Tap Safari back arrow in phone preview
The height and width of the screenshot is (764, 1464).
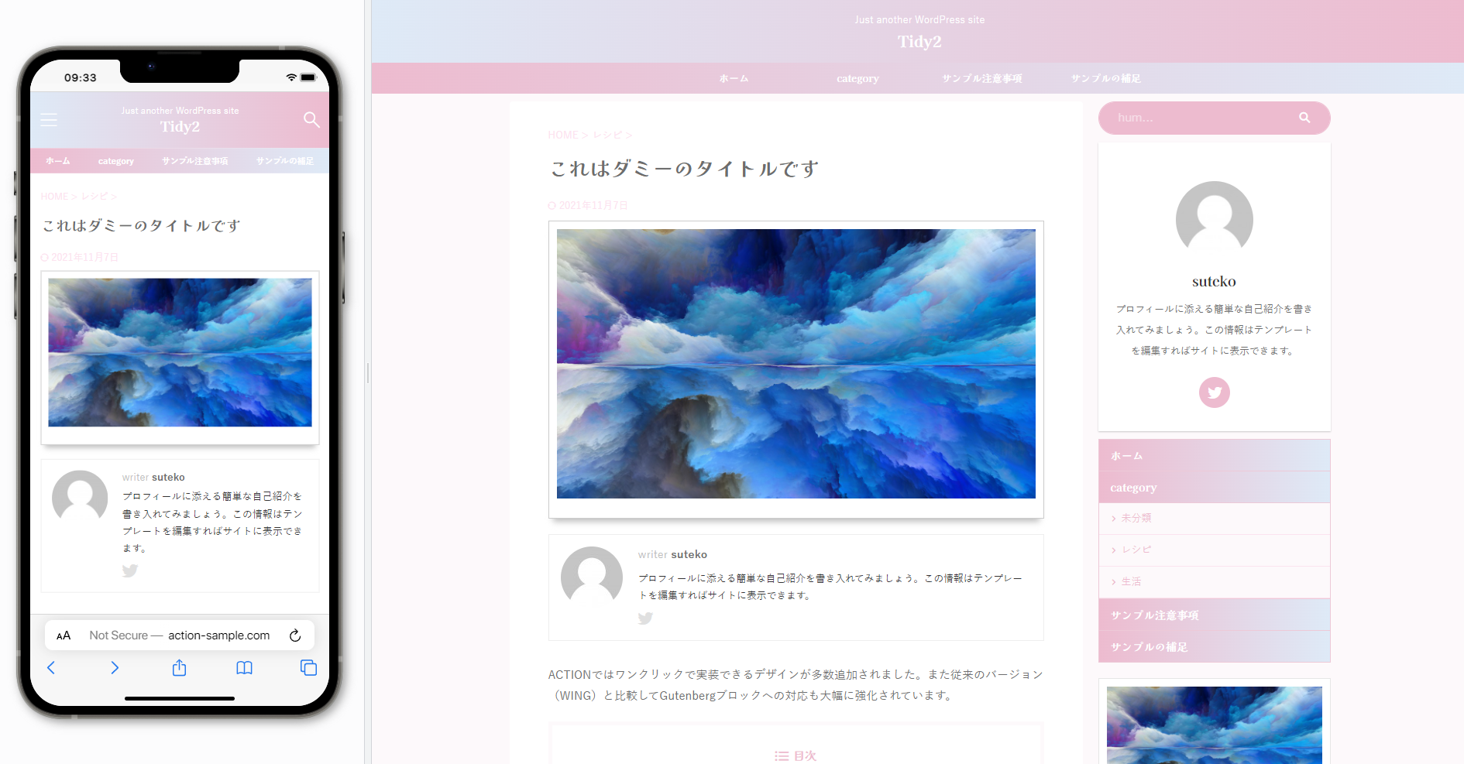click(x=51, y=667)
